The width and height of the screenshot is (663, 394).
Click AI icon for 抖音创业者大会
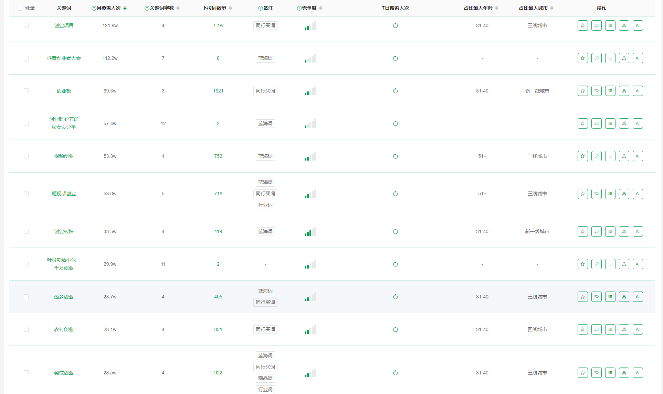click(638, 58)
